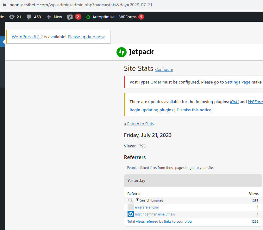Click the Please update now link
Image resolution: width=263 pixels, height=230 pixels.
click(x=86, y=37)
